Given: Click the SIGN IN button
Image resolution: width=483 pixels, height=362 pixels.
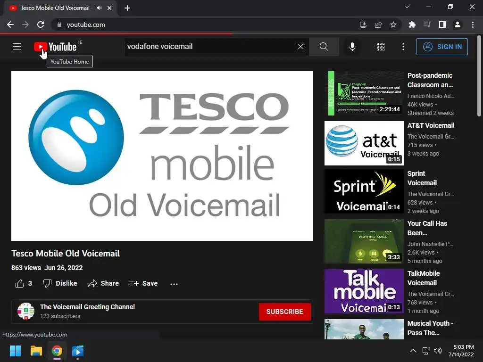Looking at the screenshot, I should 441,47.
